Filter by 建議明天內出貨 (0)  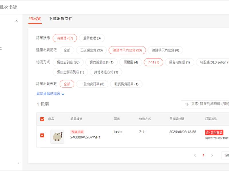point(165,50)
